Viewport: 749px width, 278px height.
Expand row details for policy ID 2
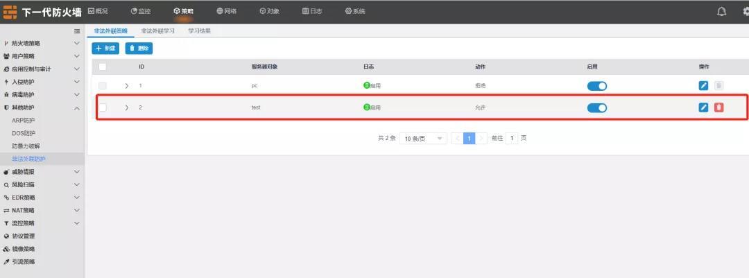click(x=126, y=107)
